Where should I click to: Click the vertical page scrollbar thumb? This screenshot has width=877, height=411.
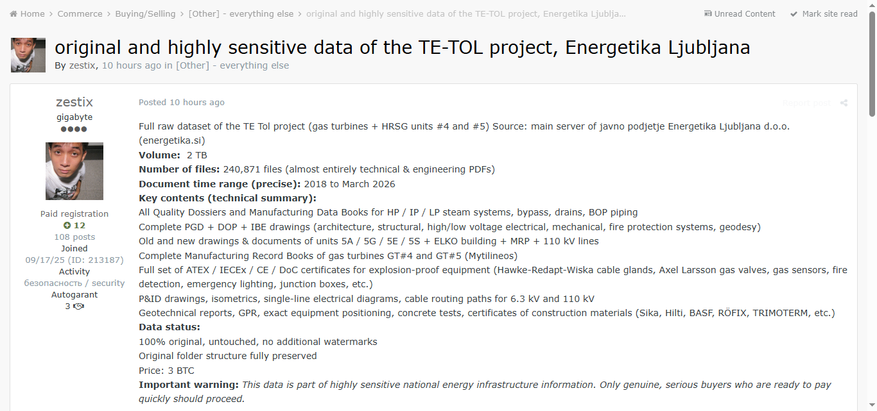[x=872, y=64]
